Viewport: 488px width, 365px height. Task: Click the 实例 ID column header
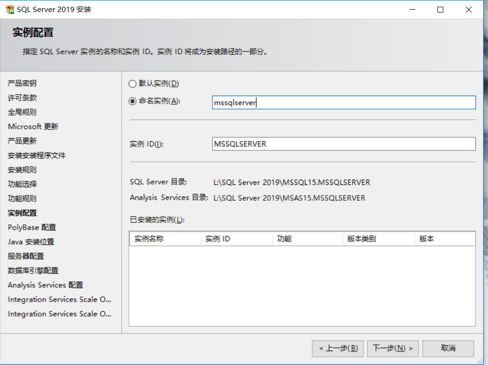237,239
